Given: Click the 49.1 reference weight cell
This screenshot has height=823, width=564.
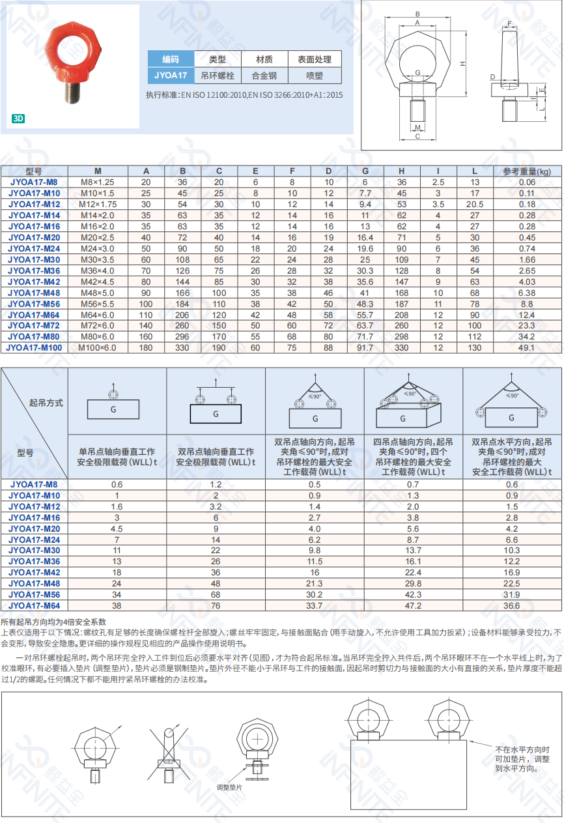Looking at the screenshot, I should (x=527, y=347).
